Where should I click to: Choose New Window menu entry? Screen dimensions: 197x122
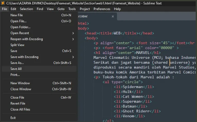coord(39,83)
